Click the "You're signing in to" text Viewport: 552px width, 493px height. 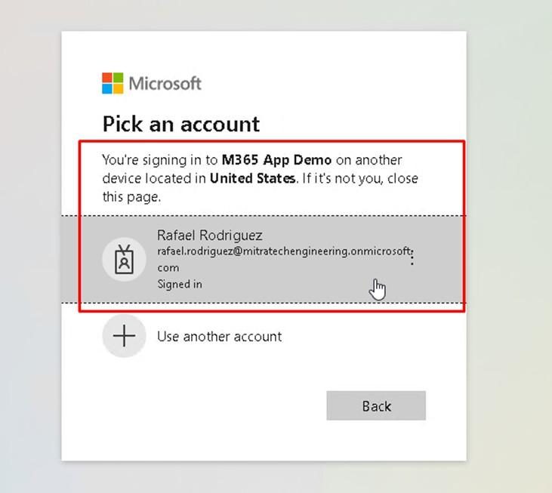(160, 160)
